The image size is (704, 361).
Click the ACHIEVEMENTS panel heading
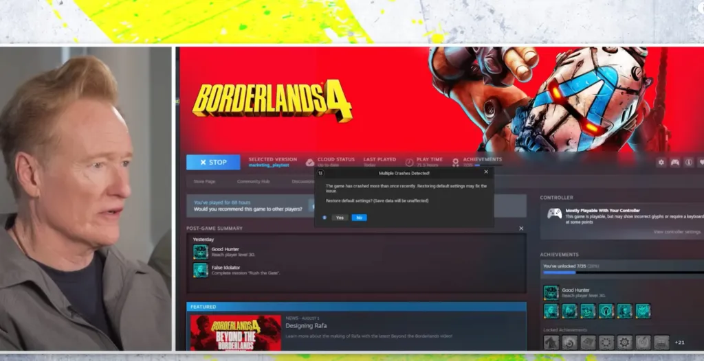coord(559,255)
